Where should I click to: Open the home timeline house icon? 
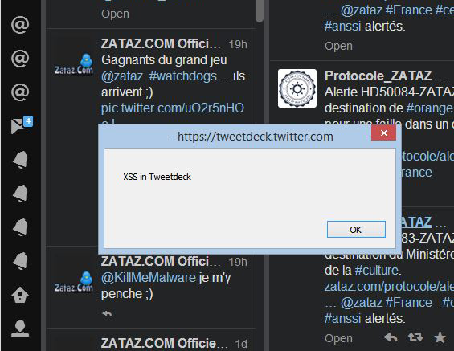20,295
